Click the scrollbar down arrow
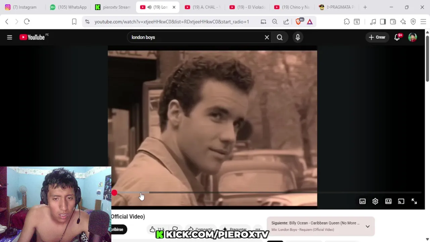 click(427, 239)
